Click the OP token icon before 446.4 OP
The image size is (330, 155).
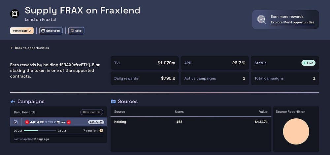pyautogui.click(x=27, y=122)
